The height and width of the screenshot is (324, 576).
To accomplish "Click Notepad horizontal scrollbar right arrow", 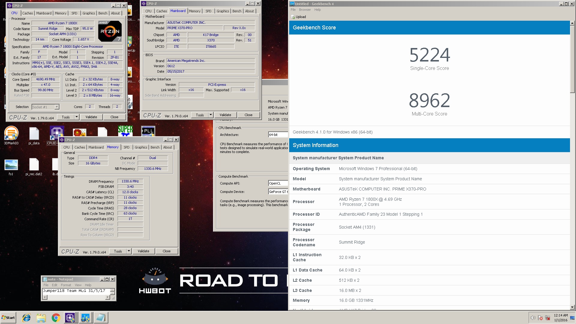I will [x=108, y=297].
